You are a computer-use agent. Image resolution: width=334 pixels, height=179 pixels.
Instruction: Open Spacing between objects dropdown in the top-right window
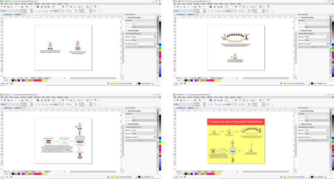[314, 34]
